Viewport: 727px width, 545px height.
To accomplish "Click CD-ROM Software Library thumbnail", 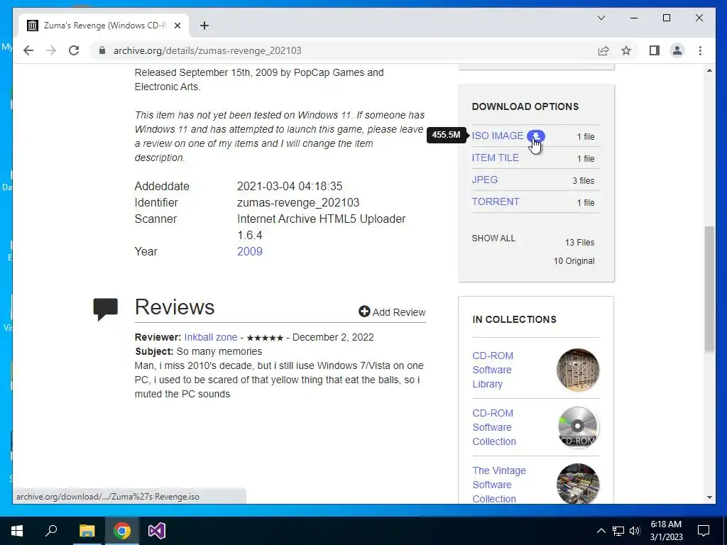I will [x=578, y=370].
